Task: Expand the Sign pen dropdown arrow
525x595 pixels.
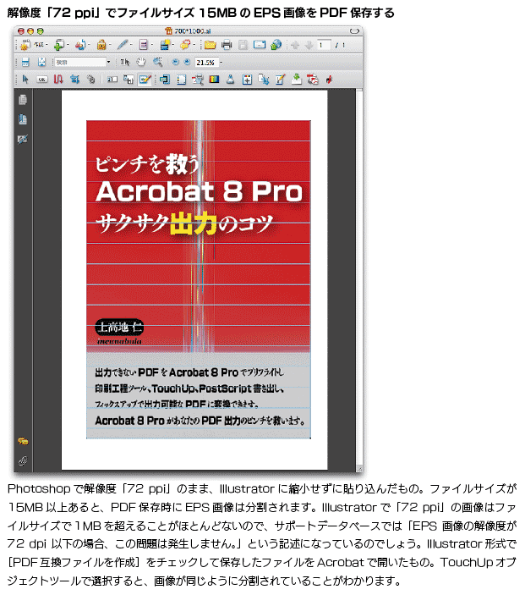Action: pyautogui.click(x=131, y=45)
